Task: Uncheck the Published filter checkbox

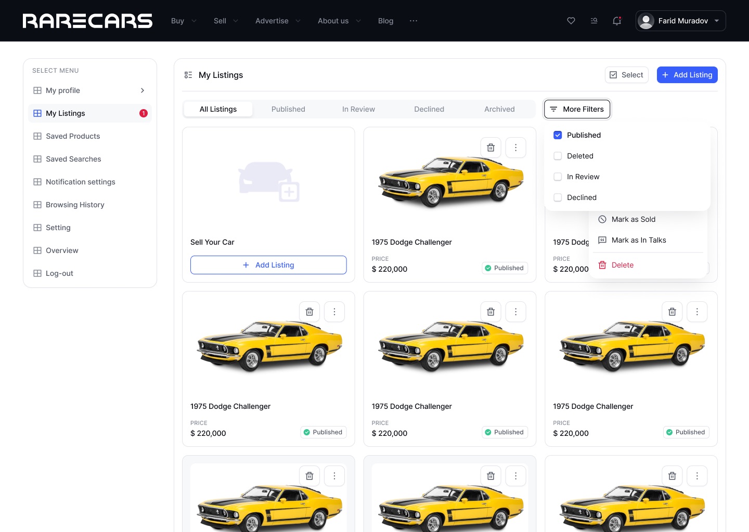Action: pyautogui.click(x=558, y=135)
